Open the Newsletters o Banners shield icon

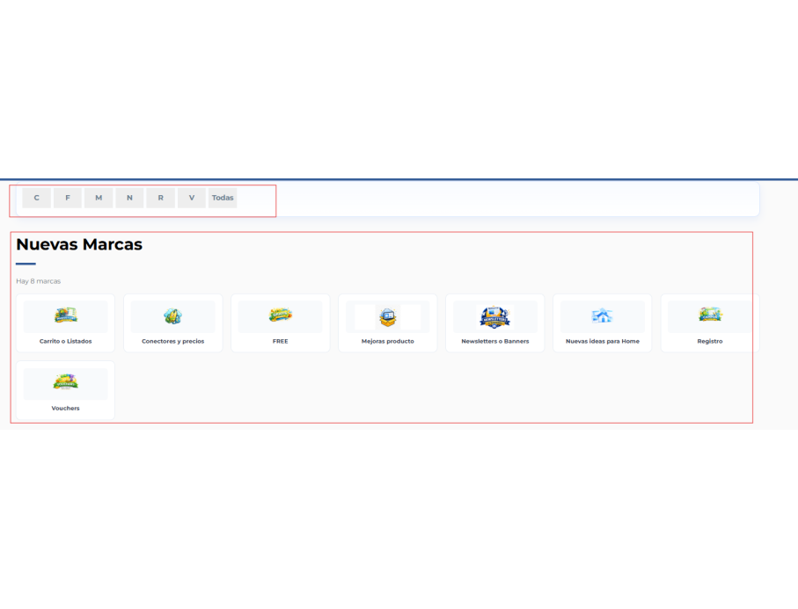point(494,316)
